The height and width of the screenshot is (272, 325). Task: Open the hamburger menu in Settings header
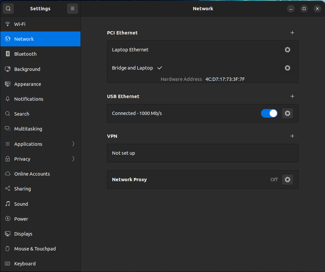[73, 9]
